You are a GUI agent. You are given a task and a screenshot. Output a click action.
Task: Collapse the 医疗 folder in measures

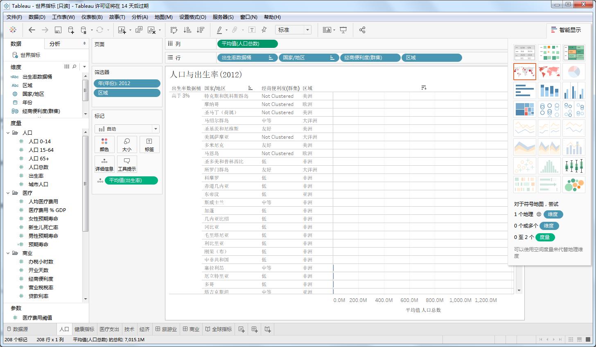(8, 193)
